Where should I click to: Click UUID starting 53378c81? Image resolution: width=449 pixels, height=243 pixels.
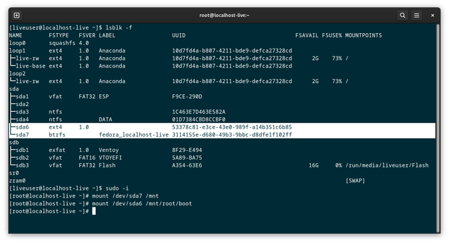pyautogui.click(x=232, y=127)
